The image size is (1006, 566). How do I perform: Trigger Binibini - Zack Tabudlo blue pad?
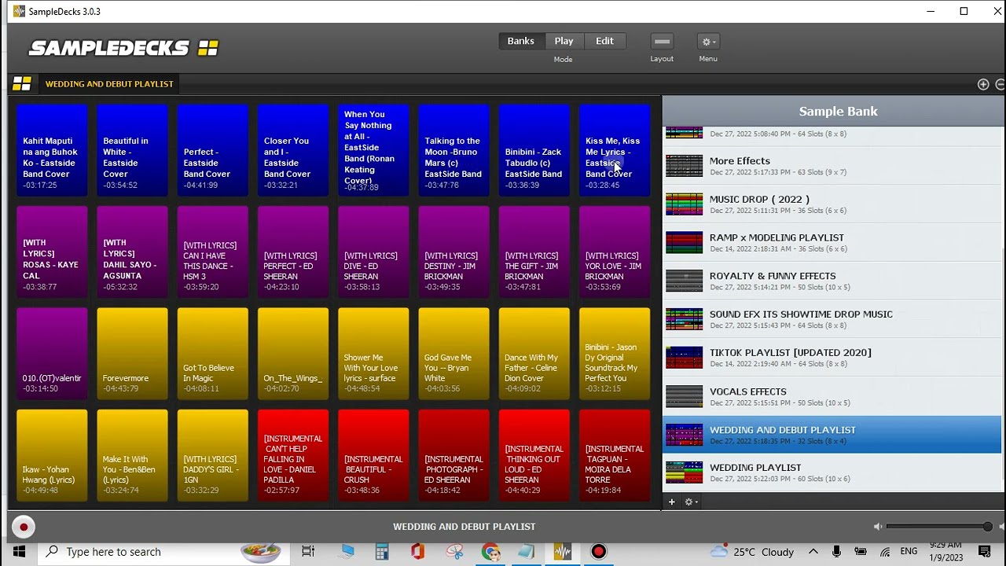pos(534,149)
